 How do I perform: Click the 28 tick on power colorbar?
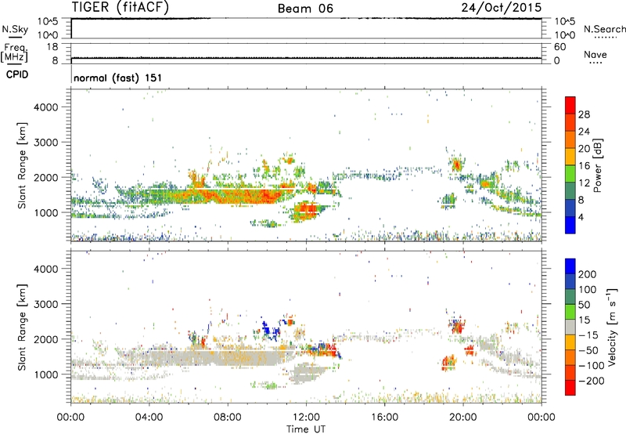(x=584, y=114)
